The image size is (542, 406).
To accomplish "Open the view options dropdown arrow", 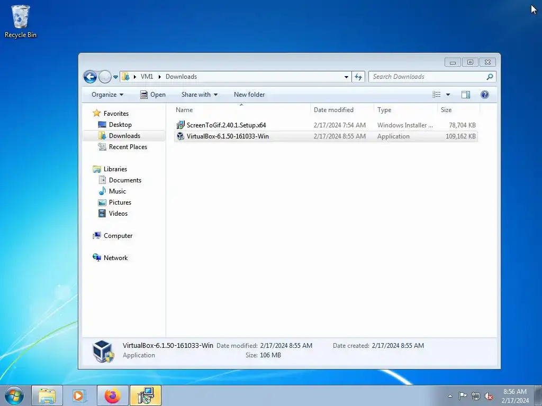I will point(448,95).
